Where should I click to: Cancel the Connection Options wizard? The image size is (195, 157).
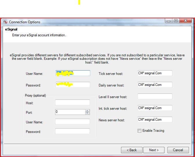pos(178,150)
